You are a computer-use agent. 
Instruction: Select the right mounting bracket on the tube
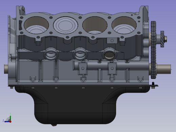point(112,69)
